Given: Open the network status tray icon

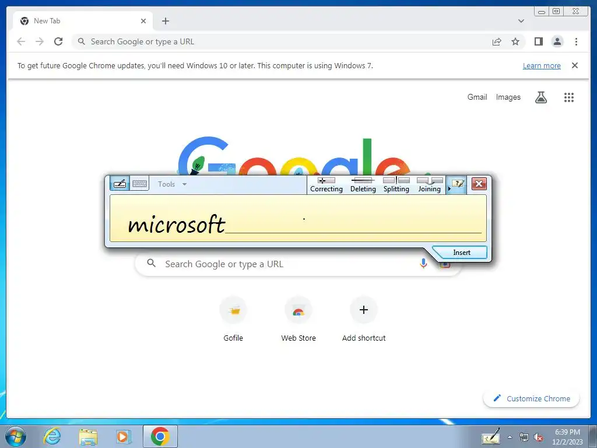Looking at the screenshot, I should click(524, 437).
